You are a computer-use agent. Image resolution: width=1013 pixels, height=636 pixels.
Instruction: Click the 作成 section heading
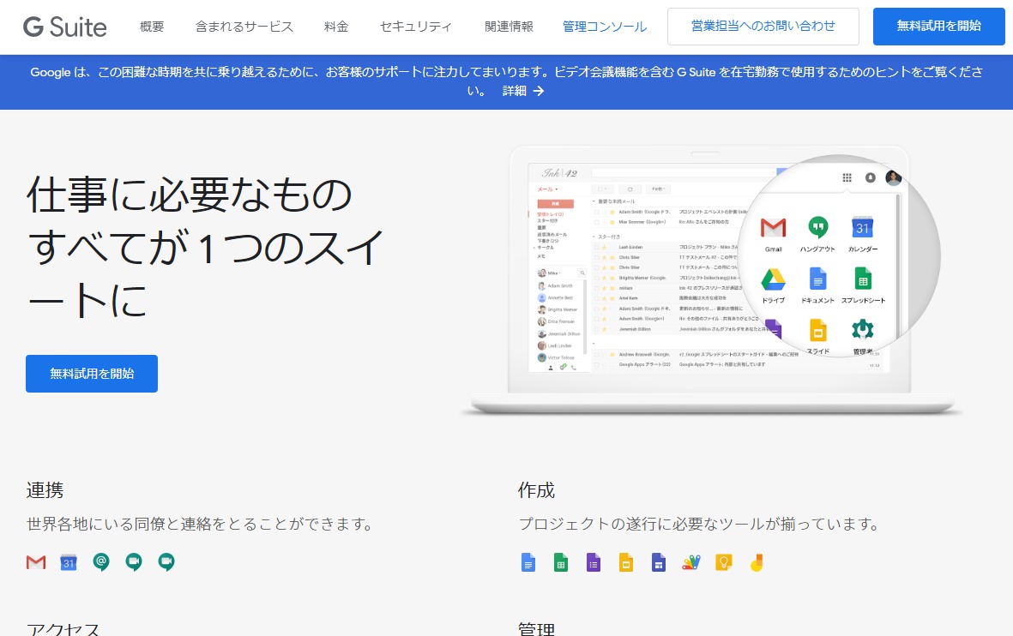(x=536, y=491)
